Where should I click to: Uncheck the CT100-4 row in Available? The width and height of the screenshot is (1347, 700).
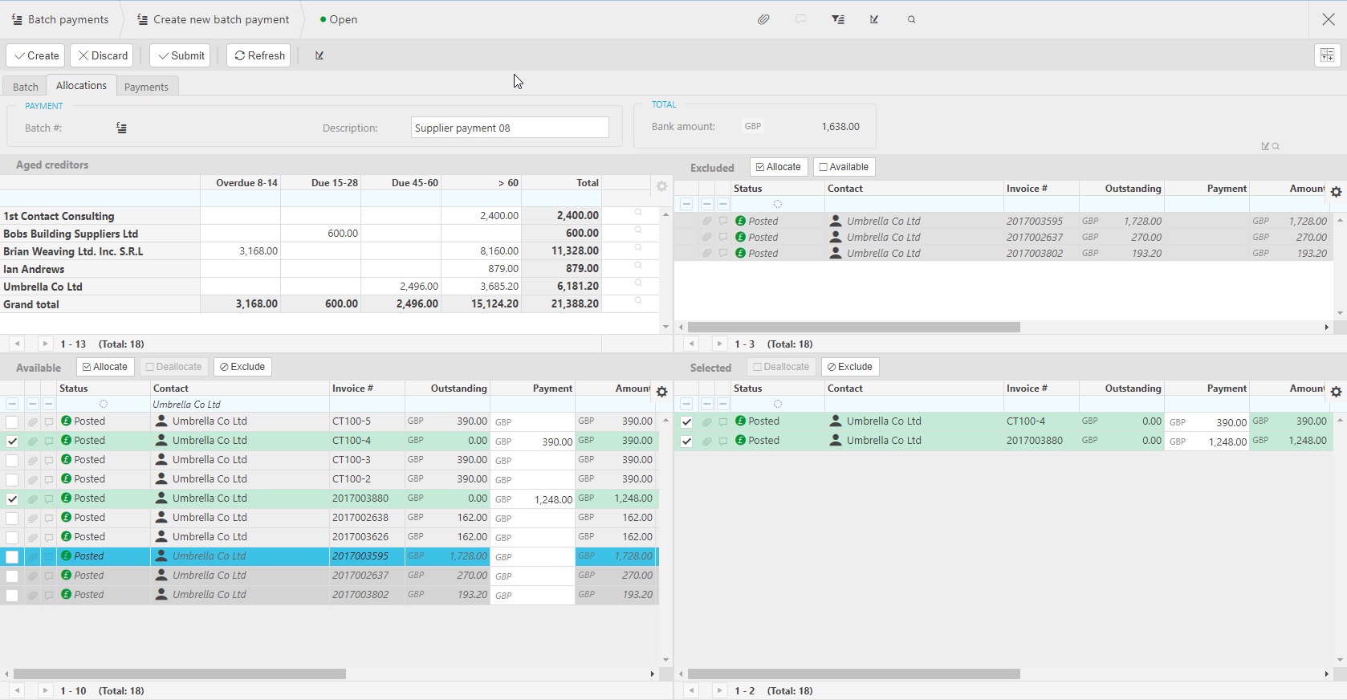(12, 441)
